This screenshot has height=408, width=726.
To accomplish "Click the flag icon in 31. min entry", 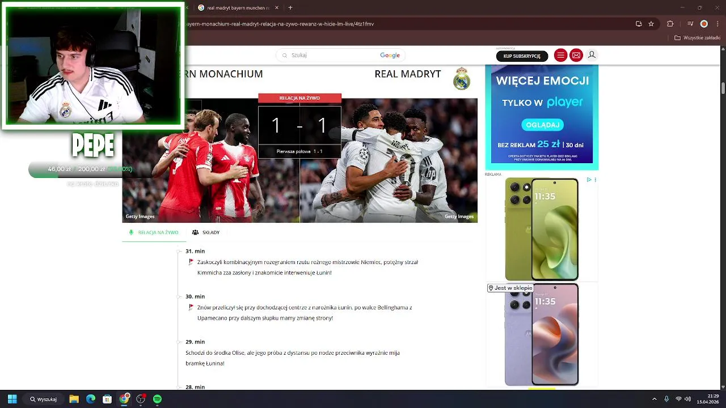I will tap(191, 262).
